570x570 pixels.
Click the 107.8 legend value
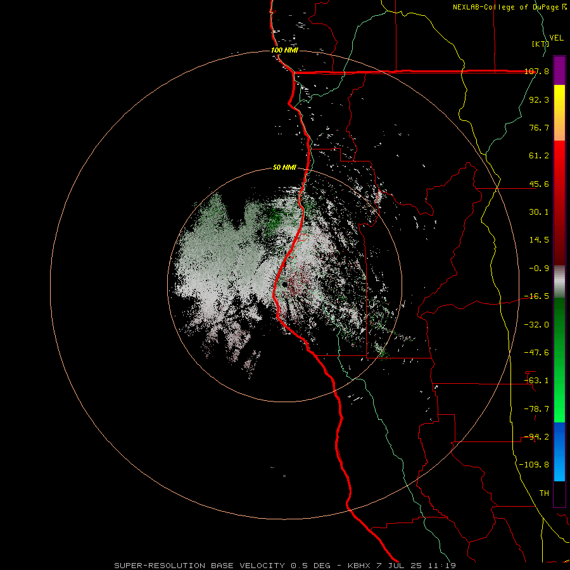click(x=536, y=72)
